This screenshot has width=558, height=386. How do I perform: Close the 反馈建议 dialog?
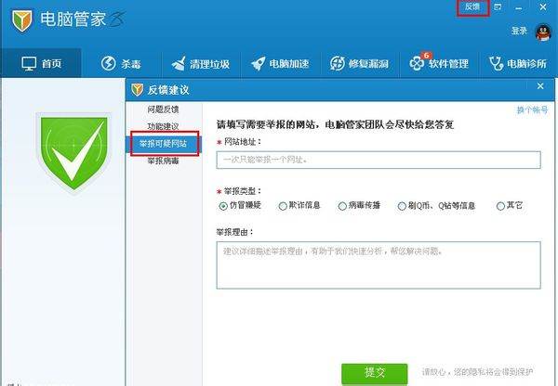540,86
